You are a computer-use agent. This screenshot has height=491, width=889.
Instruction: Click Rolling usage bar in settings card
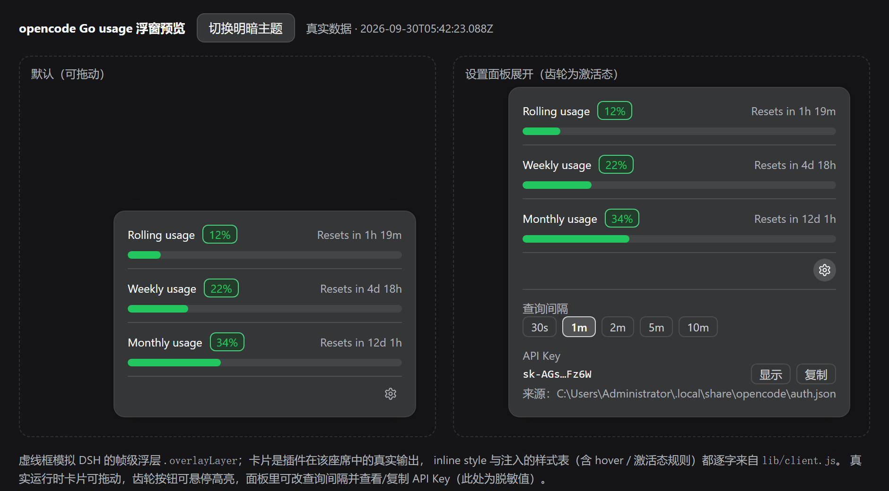click(x=679, y=131)
